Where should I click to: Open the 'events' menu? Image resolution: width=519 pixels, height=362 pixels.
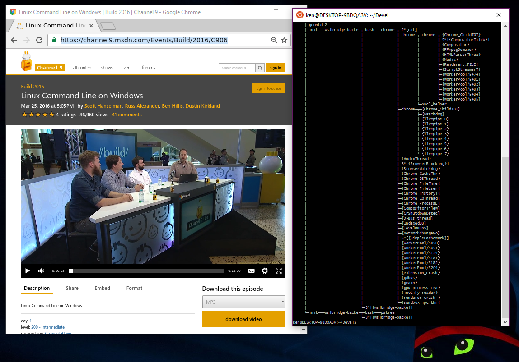(127, 67)
